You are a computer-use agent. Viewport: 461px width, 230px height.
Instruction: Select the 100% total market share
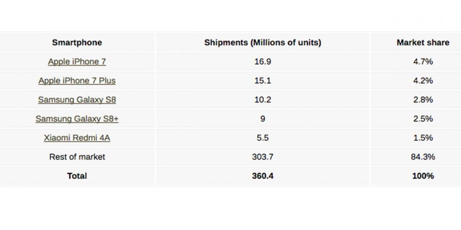423,176
